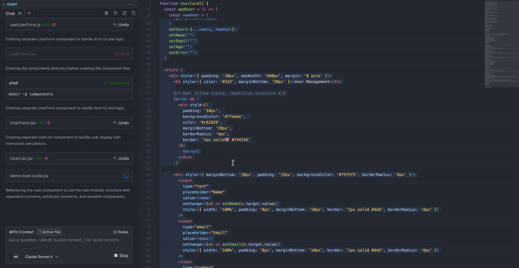
Task: Undo the UserList.jsx changes
Action: tap(121, 158)
